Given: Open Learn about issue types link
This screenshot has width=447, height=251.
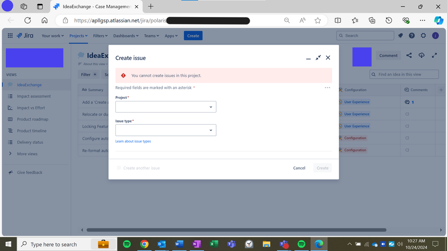Looking at the screenshot, I should click(x=133, y=141).
